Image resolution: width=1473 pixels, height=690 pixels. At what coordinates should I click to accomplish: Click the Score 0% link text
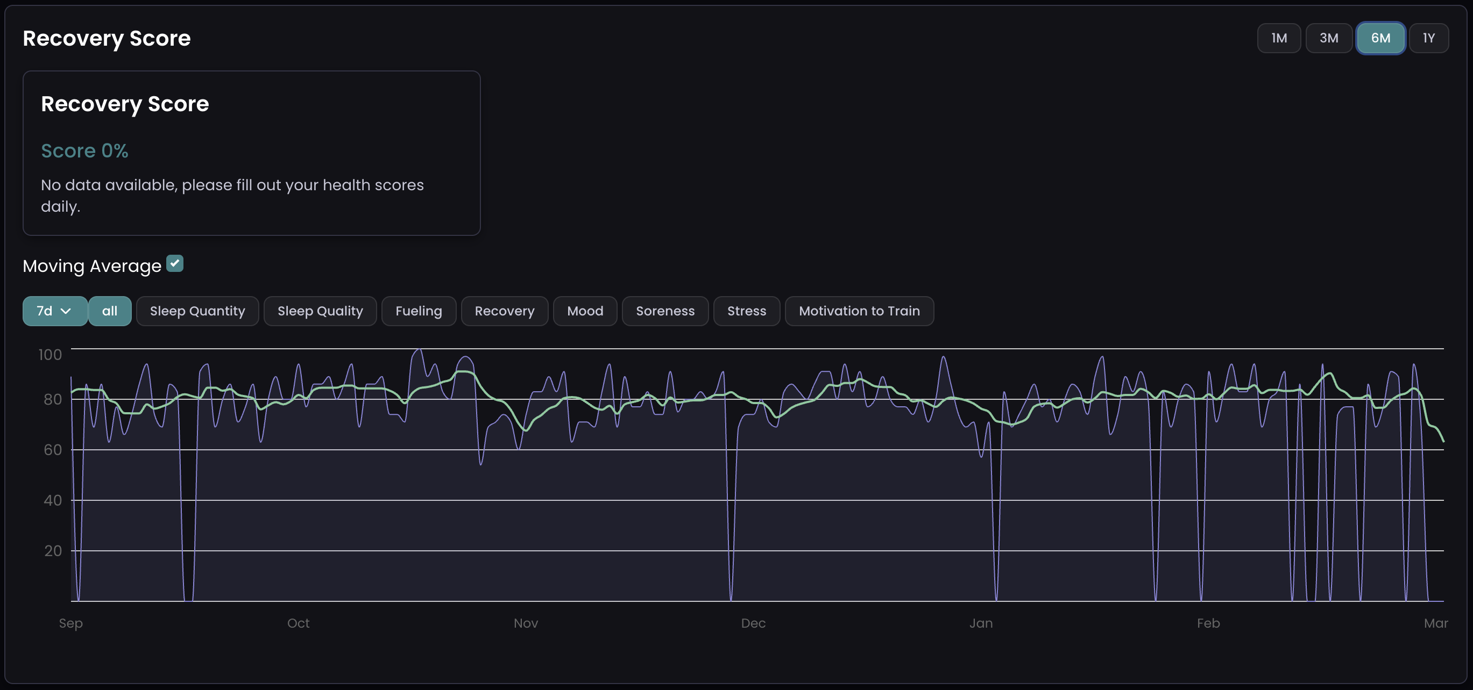(84, 150)
